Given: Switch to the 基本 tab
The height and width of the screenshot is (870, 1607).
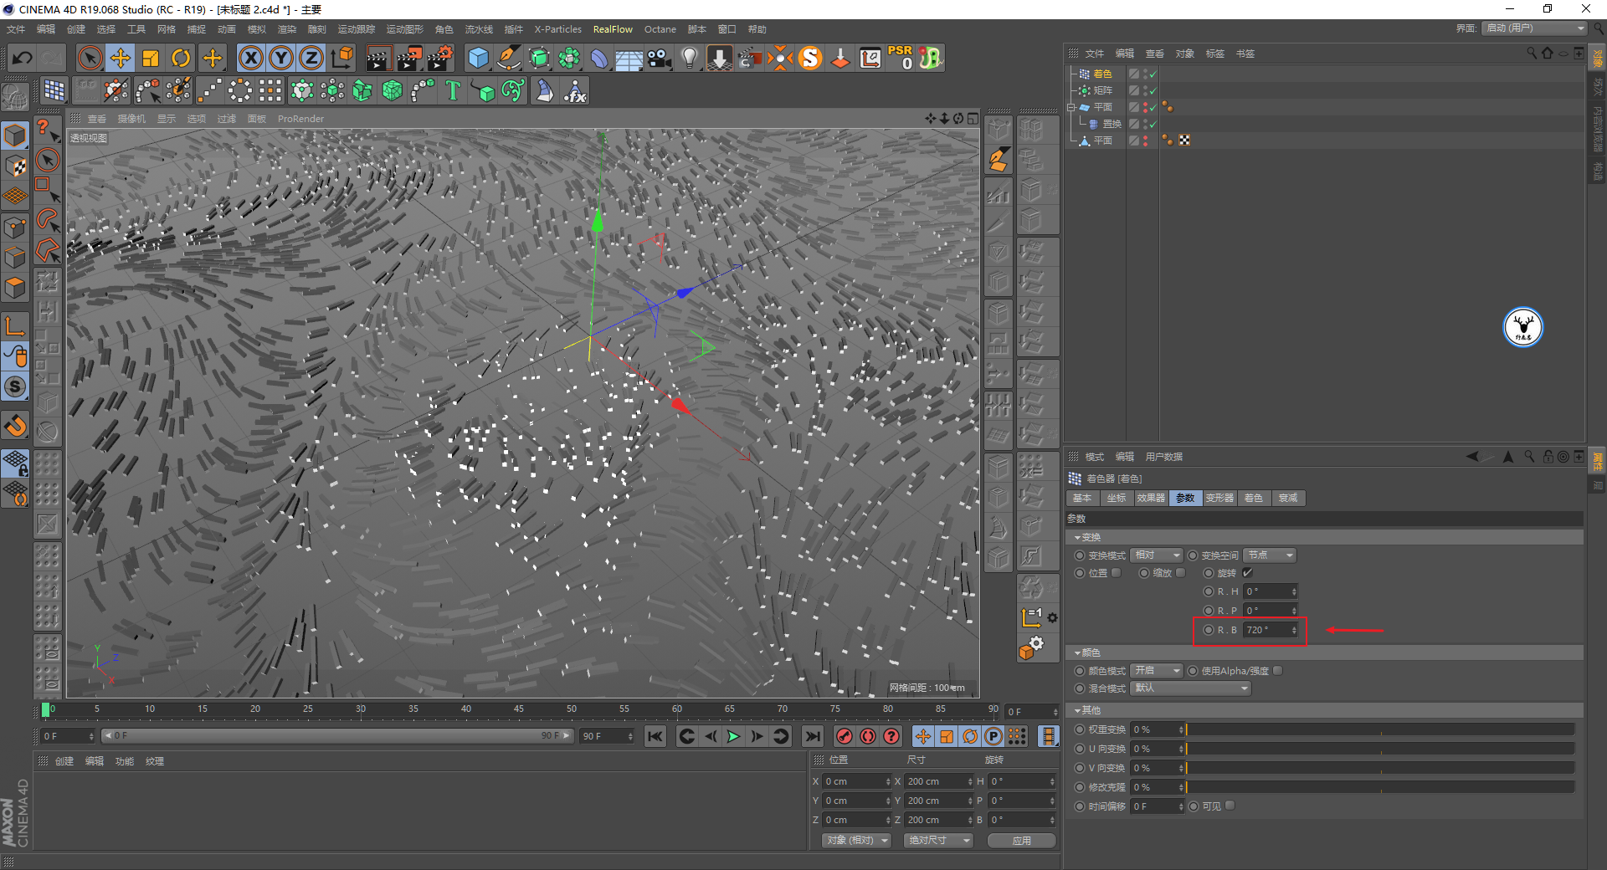Looking at the screenshot, I should 1082,499.
